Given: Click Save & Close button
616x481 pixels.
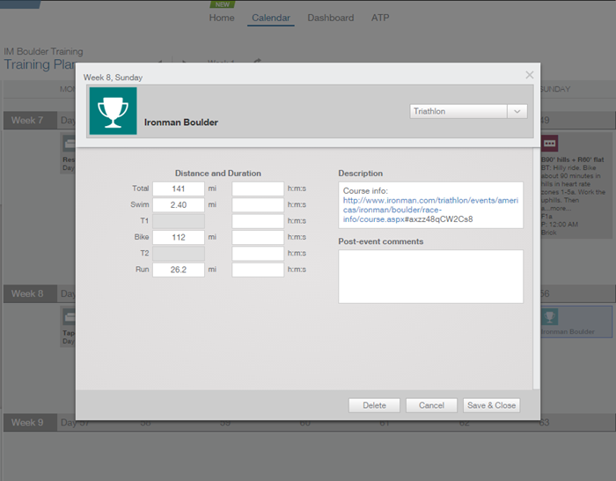Looking at the screenshot, I should click(491, 405).
